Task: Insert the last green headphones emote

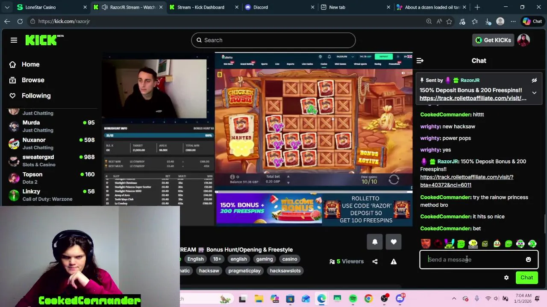Action: [x=532, y=243]
